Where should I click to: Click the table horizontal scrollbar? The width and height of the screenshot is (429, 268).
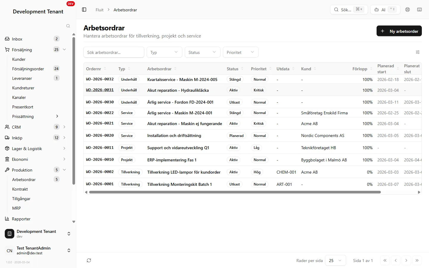(x=235, y=192)
